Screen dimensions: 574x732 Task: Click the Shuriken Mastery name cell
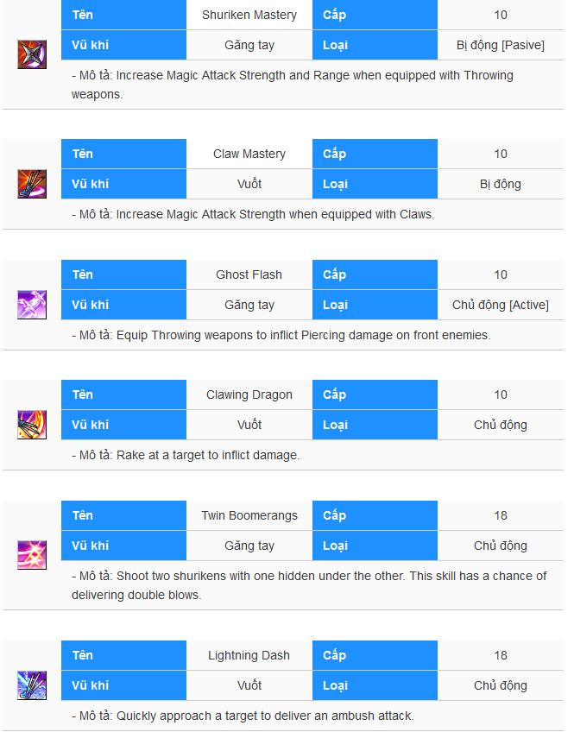pos(249,15)
